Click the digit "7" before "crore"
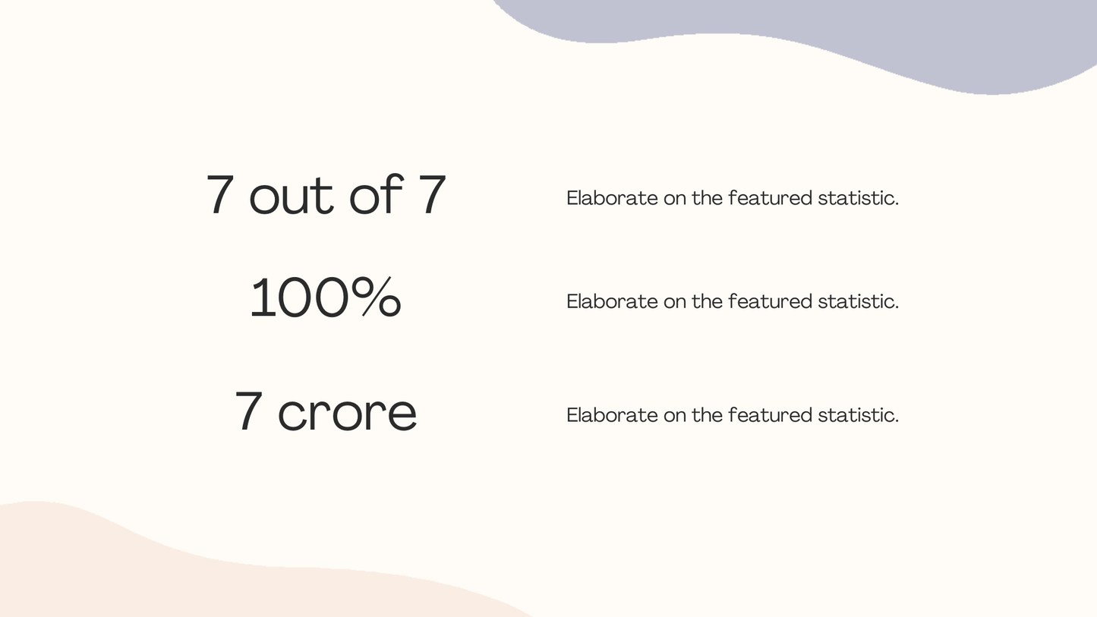The image size is (1097, 617). (248, 412)
